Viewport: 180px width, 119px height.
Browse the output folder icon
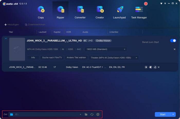tap(86, 114)
